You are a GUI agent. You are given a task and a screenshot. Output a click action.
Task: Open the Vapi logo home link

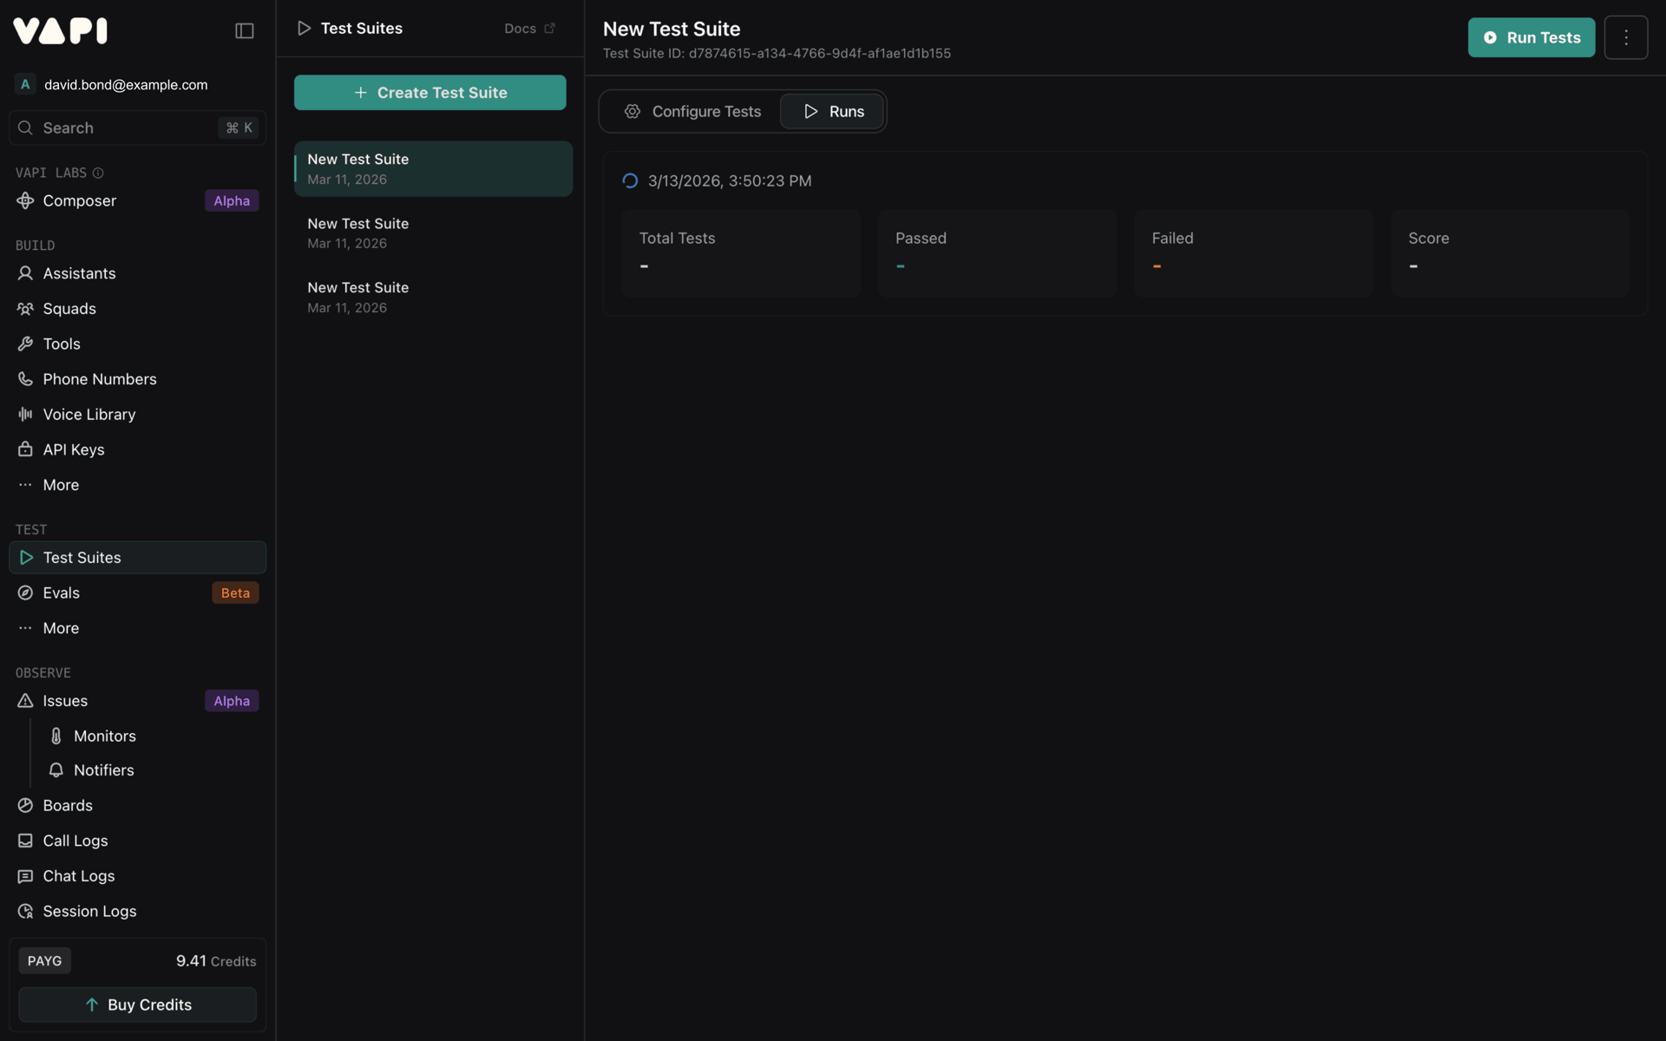[61, 30]
